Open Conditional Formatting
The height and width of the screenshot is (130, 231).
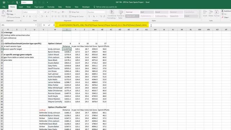pos(112,14)
